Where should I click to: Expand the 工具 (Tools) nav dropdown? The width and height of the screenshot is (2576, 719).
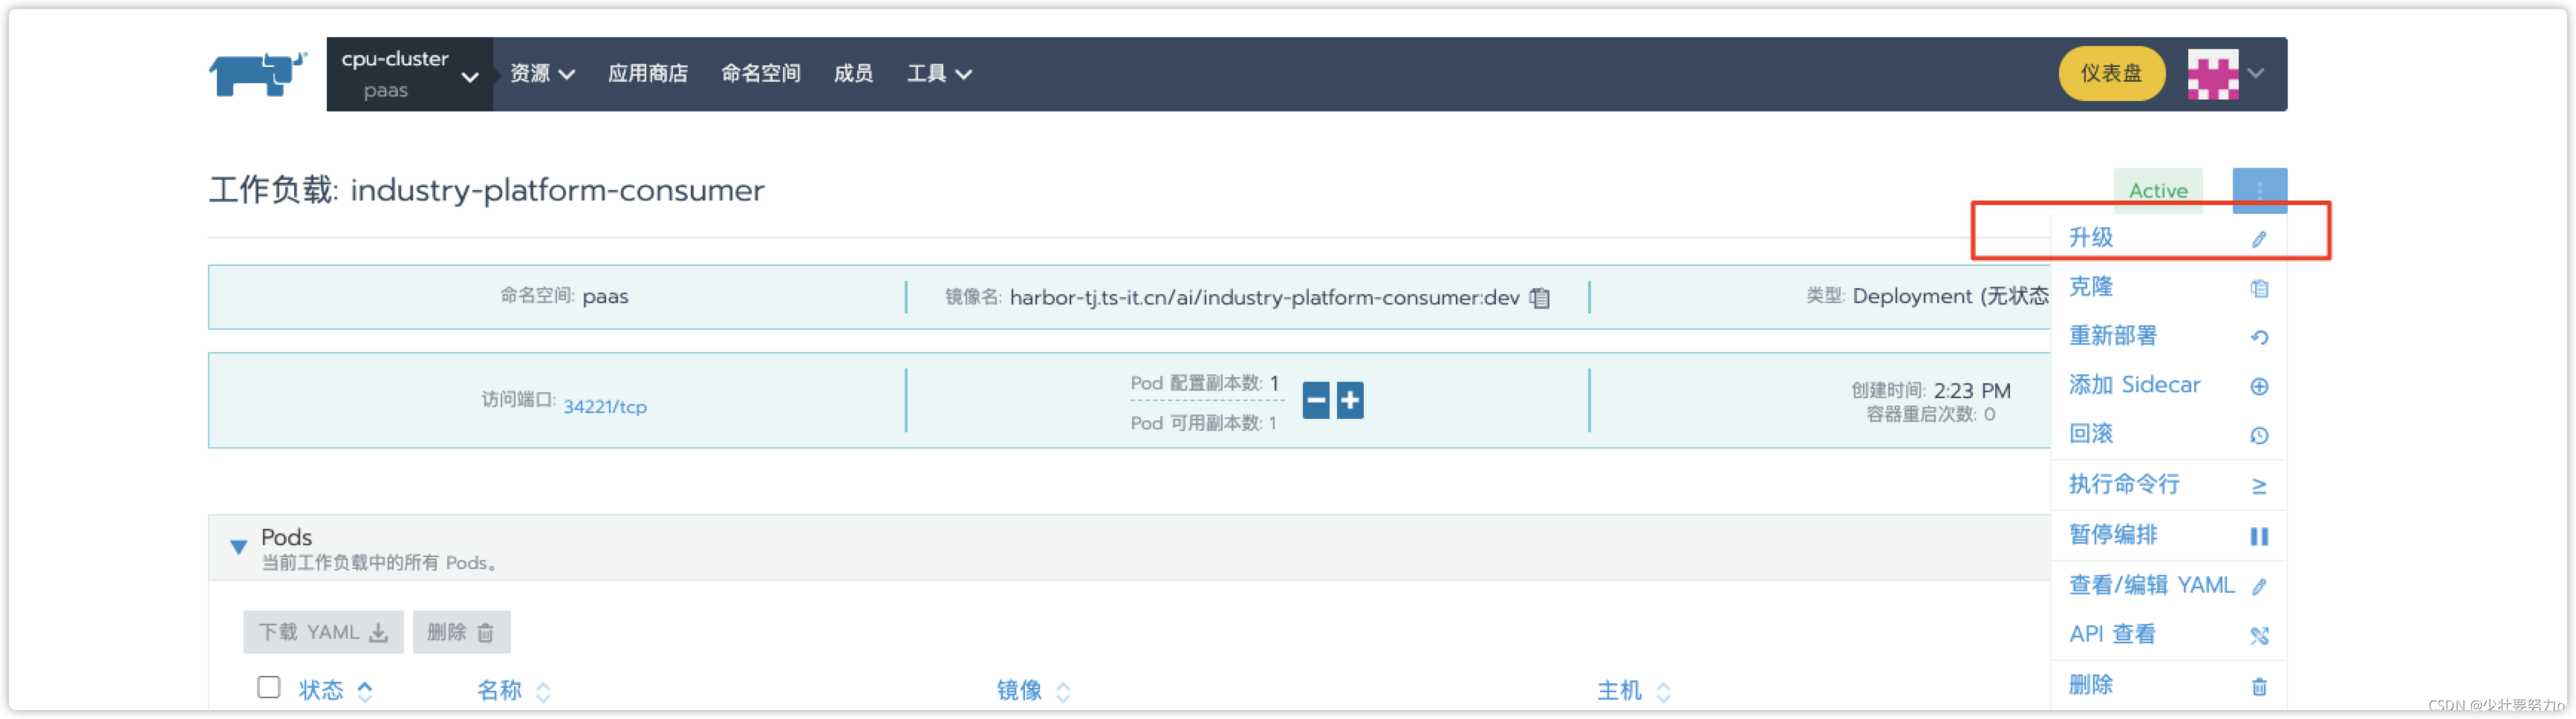pyautogui.click(x=938, y=74)
